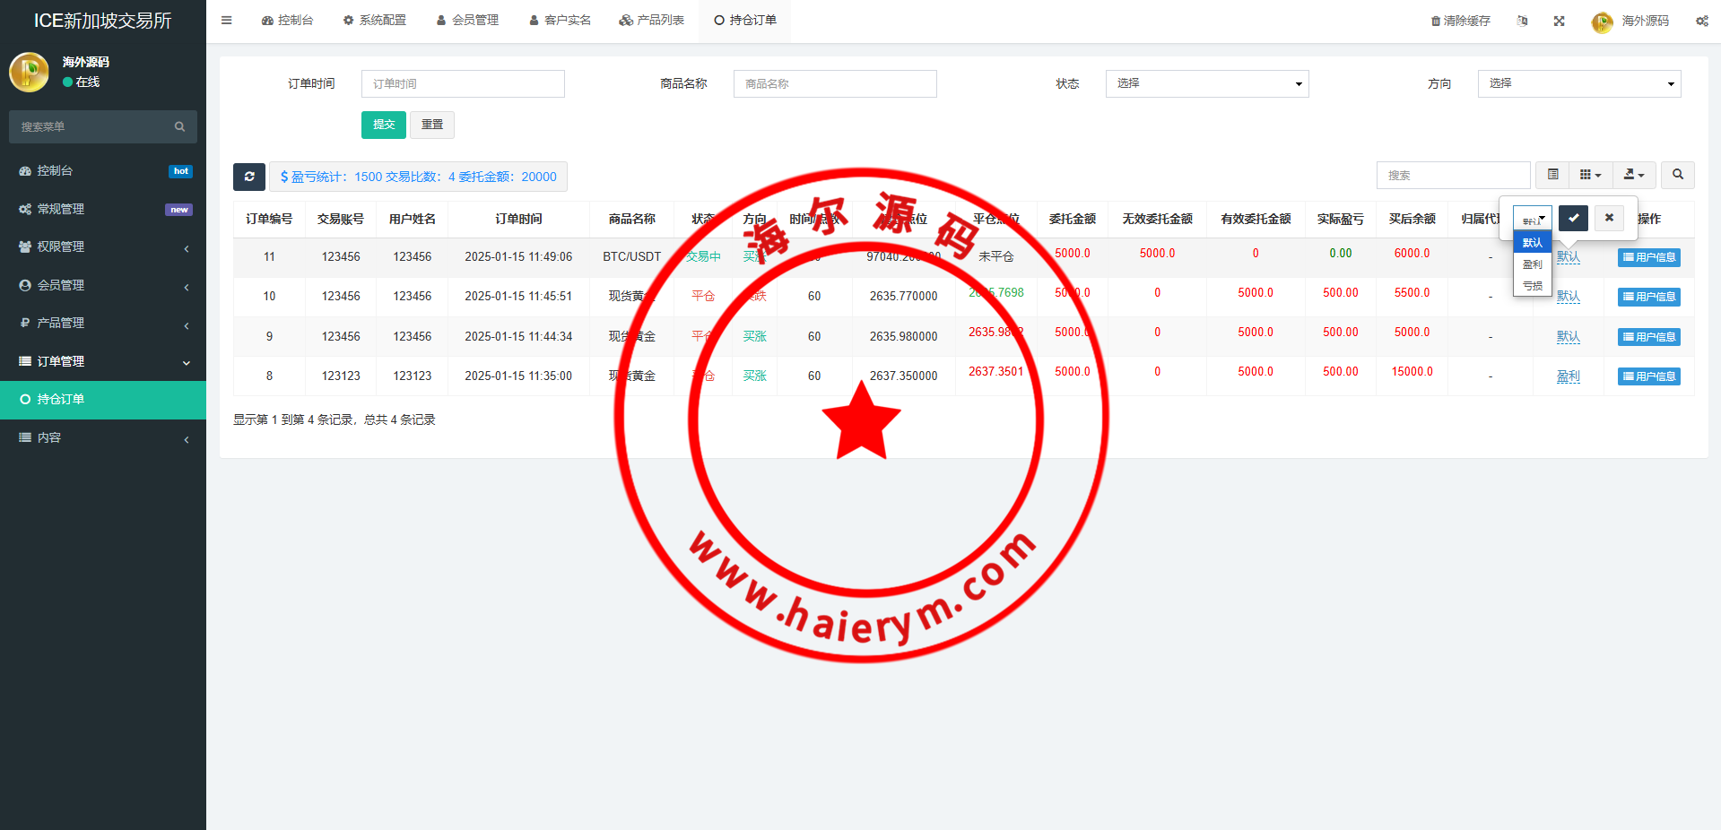Toggle fullscreen with the expand arrows icon
This screenshot has height=830, width=1721.
pos(1560,21)
